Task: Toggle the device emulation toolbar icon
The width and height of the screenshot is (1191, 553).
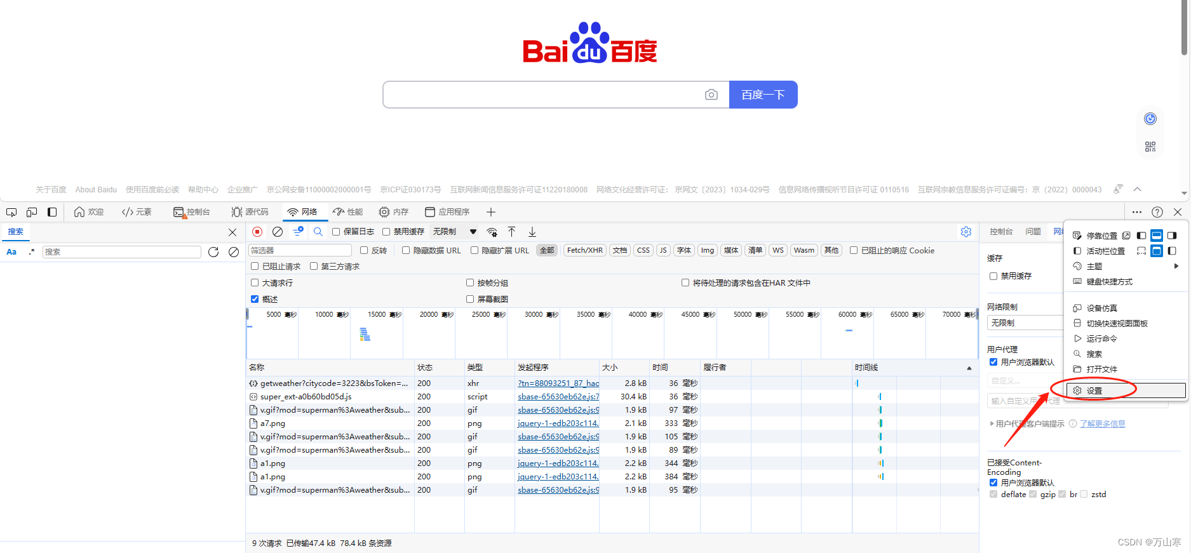Action: click(x=32, y=212)
